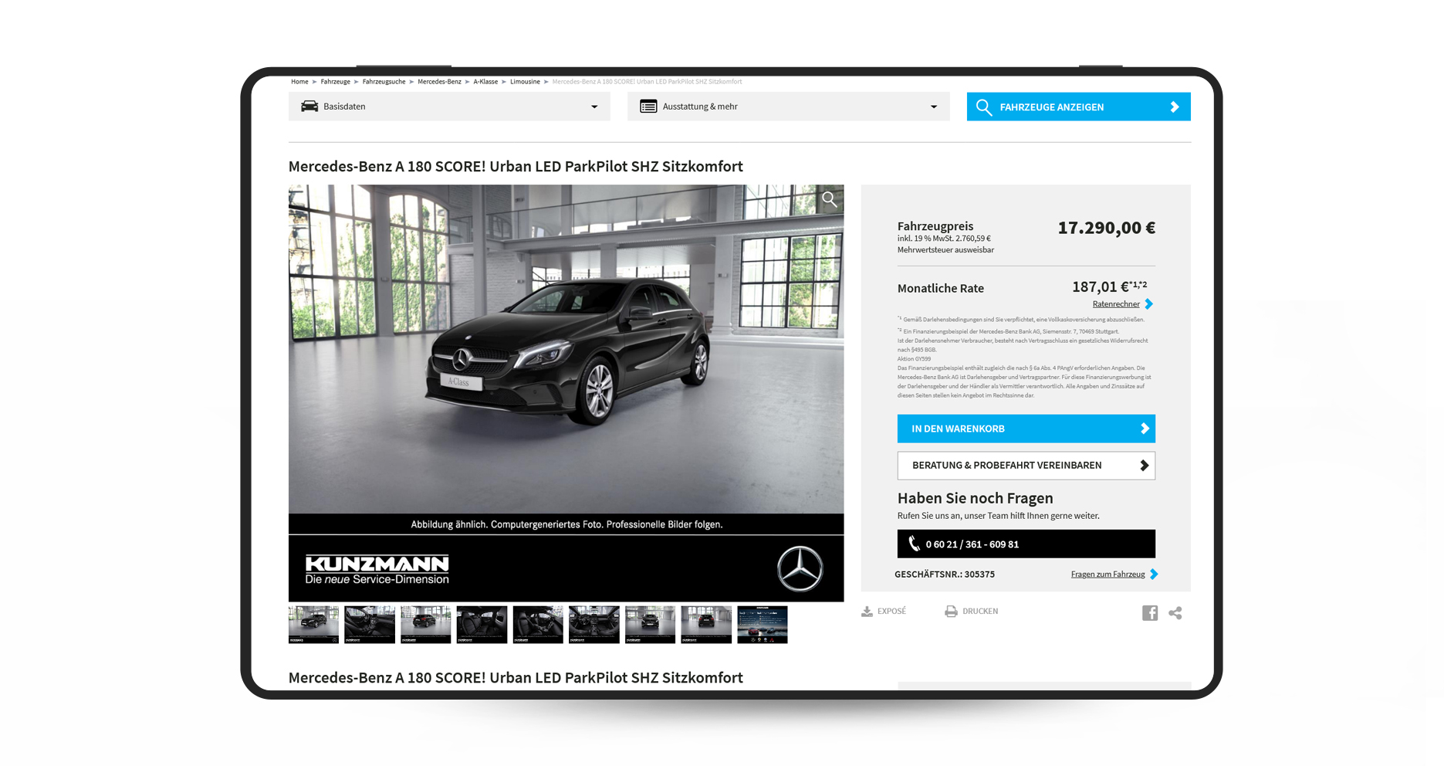Click the search icon in Fahrzeuge anzeigen
The image size is (1444, 766).
tap(984, 107)
